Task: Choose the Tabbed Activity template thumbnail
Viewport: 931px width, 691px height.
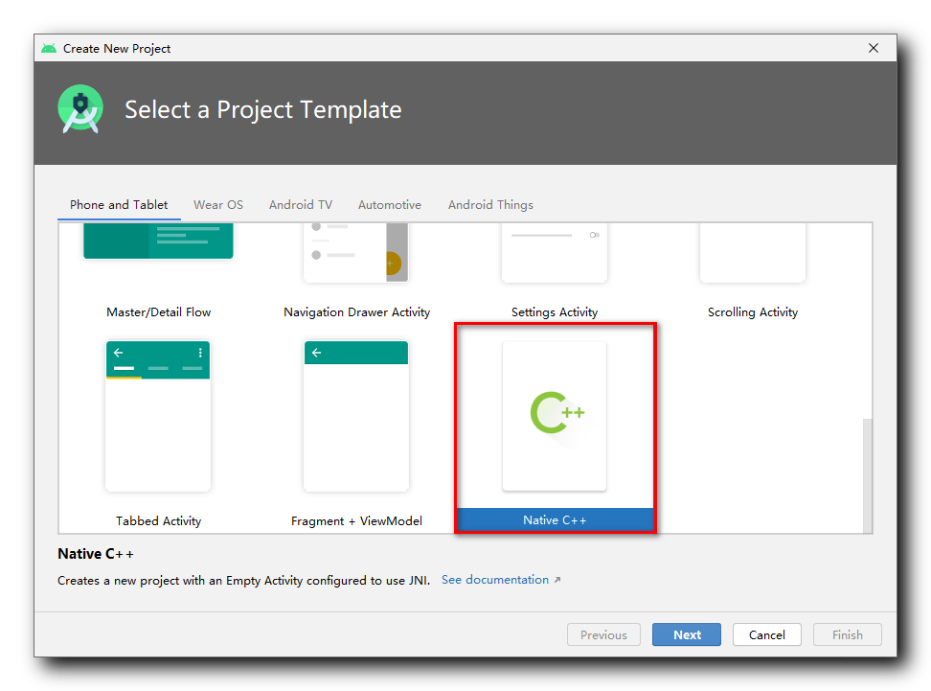Action: point(158,416)
